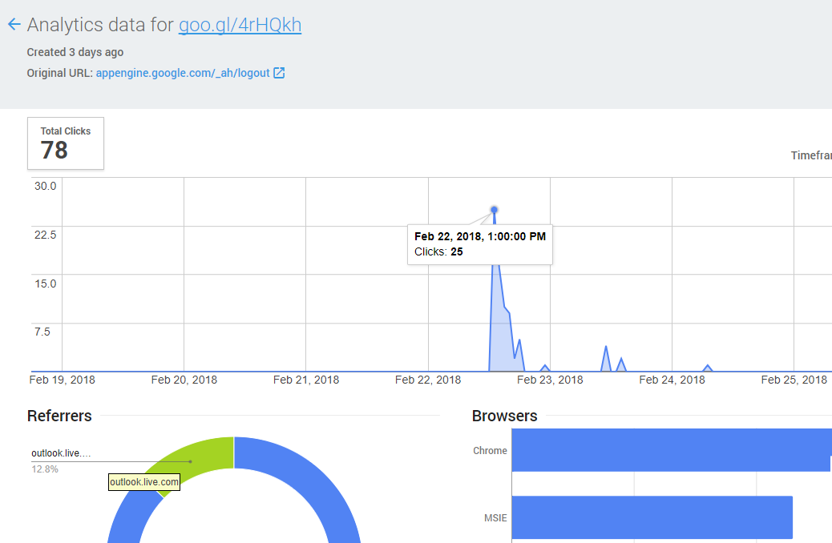Click the external link icon beside the original URL
The height and width of the screenshot is (543, 832).
[279, 73]
